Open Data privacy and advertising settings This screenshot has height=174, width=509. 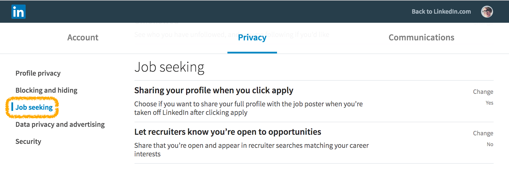tap(60, 124)
